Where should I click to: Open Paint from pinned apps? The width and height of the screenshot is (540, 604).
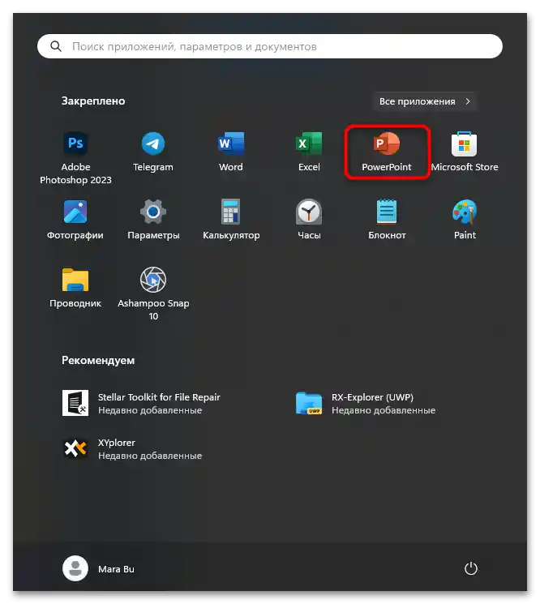click(465, 219)
